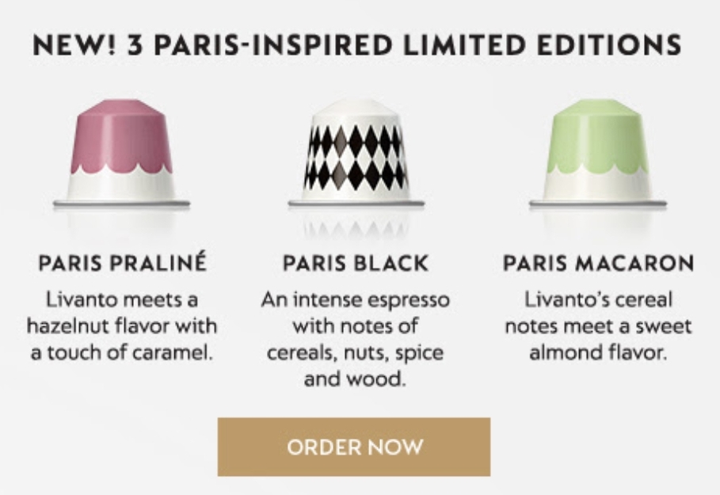Click the 'Livanto meets a' description line
This screenshot has height=495, width=720.
122,300
